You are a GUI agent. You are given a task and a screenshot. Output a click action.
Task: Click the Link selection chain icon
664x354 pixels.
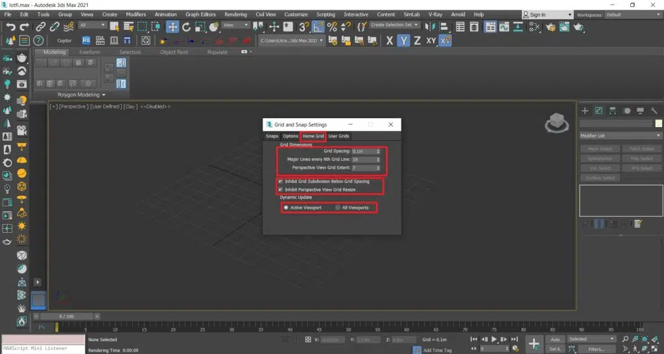(41, 27)
